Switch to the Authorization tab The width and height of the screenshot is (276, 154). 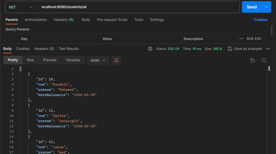tap(36, 20)
